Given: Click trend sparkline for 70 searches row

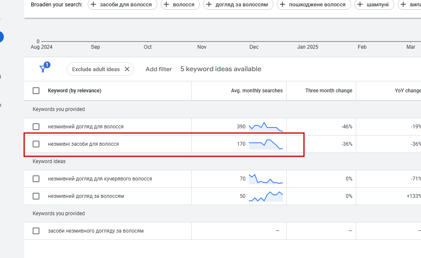Looking at the screenshot, I should 266,179.
